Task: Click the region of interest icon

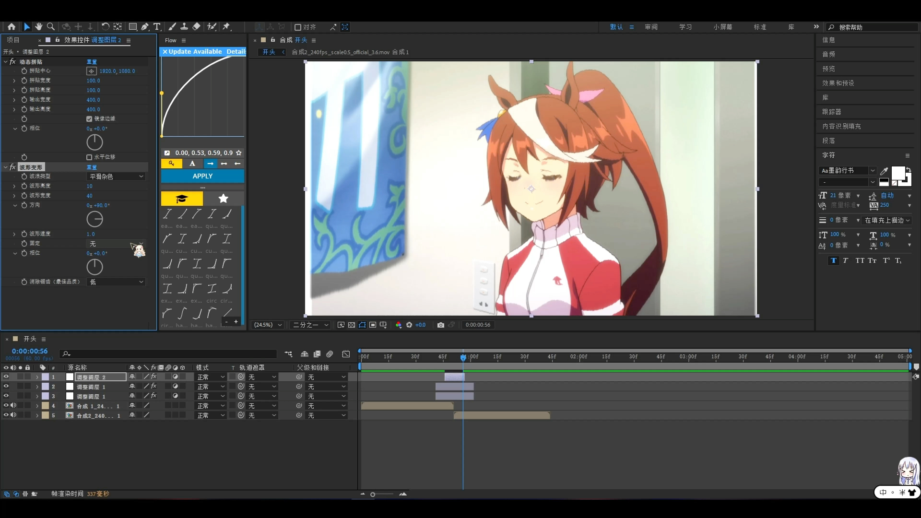Action: [x=373, y=325]
